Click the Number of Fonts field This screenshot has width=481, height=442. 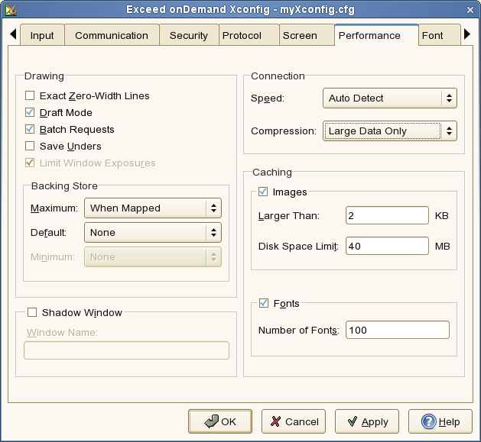click(397, 331)
